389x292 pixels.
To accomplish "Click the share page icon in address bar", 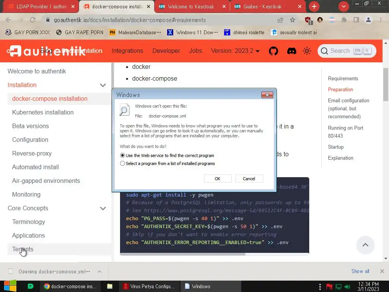I will click(x=280, y=20).
